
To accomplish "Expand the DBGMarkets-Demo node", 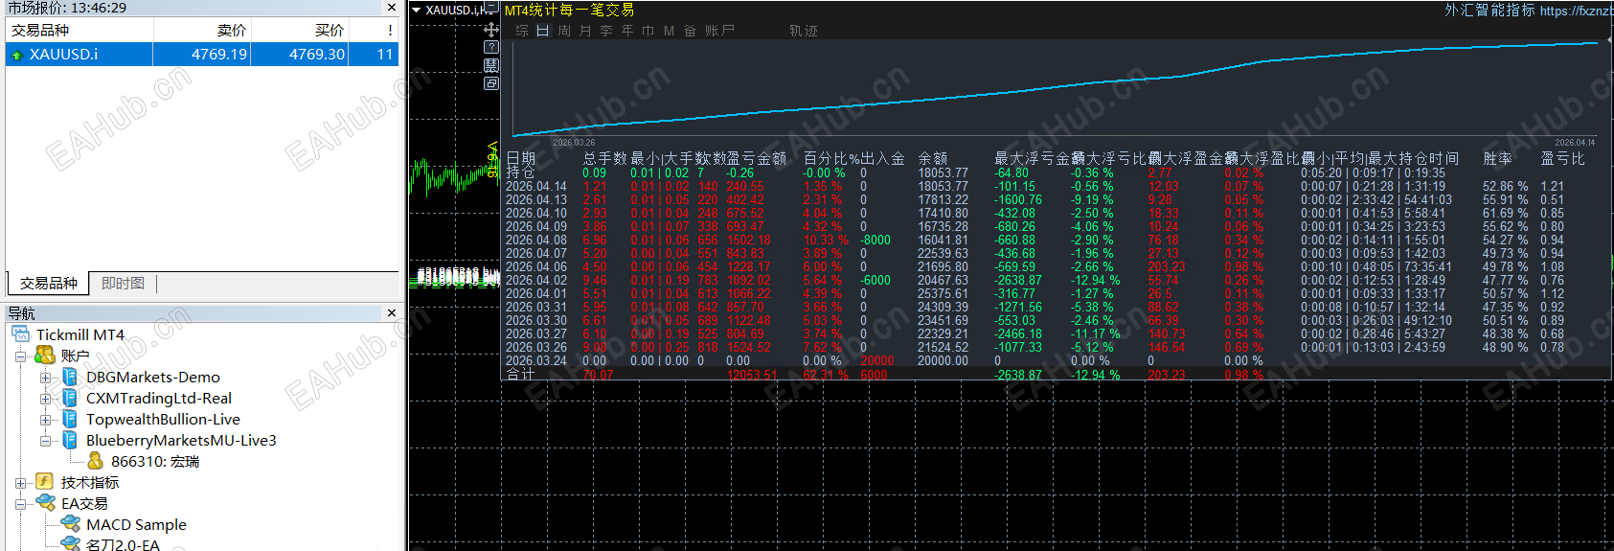I will click(45, 378).
